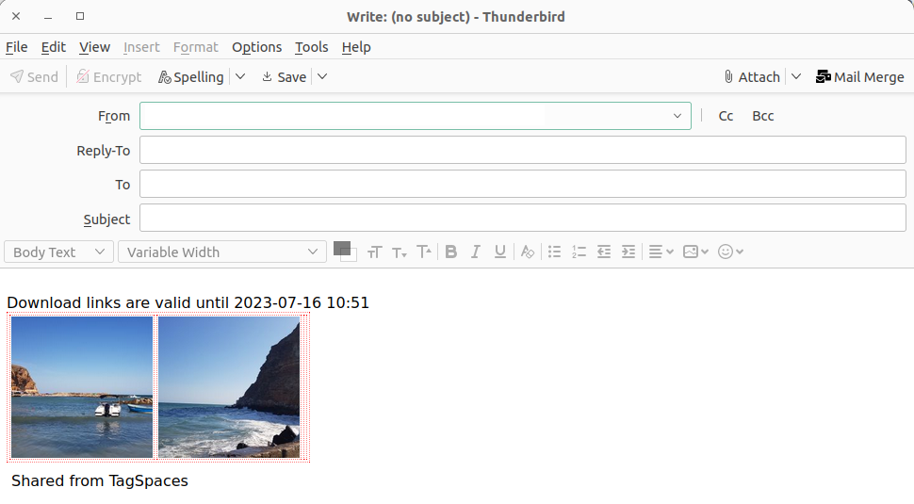Screen dimensions: 914x504
Task: Click the Send button
Action: (x=34, y=77)
